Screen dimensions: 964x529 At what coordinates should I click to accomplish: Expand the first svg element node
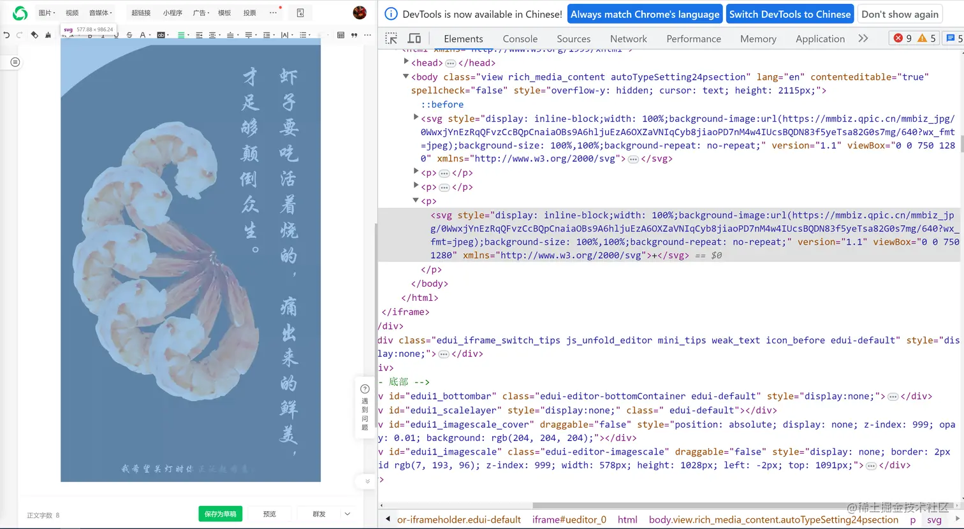point(416,117)
